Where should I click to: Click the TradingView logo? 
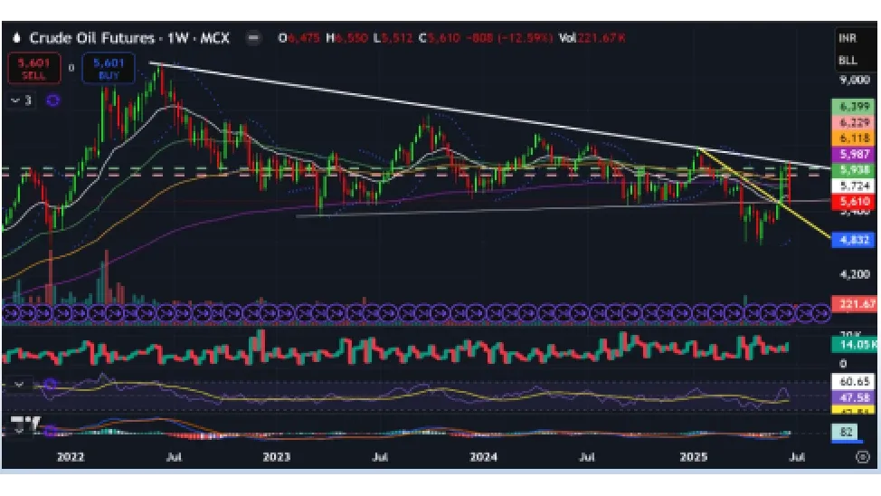(24, 424)
